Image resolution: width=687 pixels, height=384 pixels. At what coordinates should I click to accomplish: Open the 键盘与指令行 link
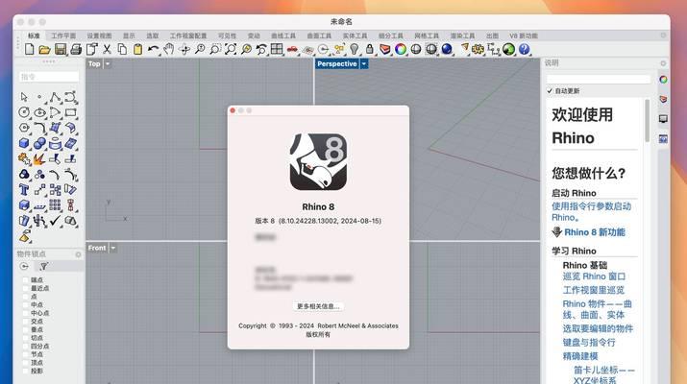[x=589, y=343]
